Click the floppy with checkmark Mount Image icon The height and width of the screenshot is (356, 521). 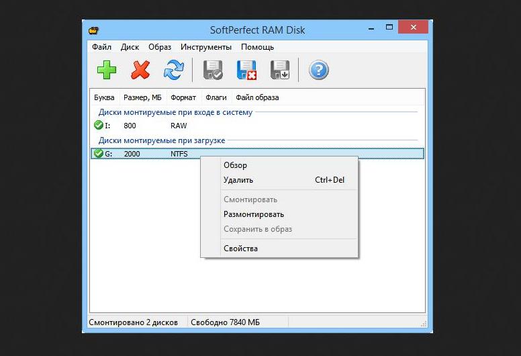click(213, 70)
